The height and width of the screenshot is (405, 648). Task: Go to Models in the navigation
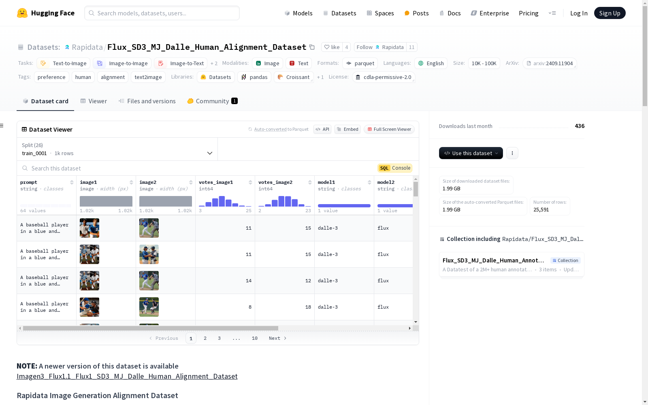click(298, 13)
